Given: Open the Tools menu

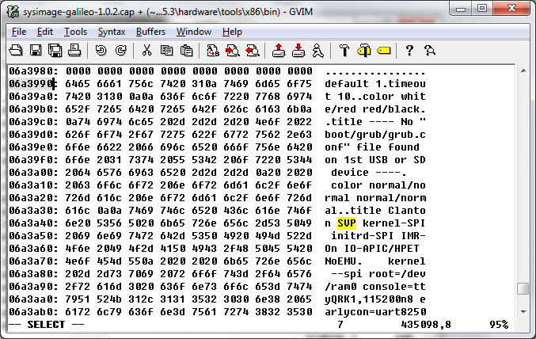Looking at the screenshot, I should tap(75, 32).
